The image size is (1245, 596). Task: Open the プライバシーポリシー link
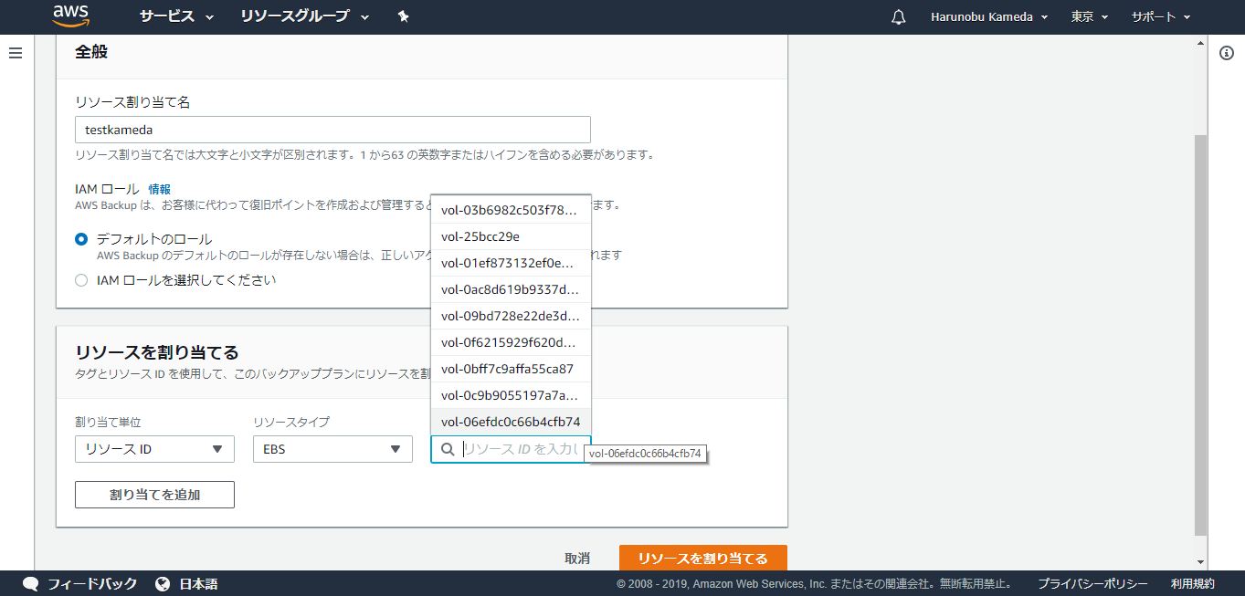tap(1092, 584)
